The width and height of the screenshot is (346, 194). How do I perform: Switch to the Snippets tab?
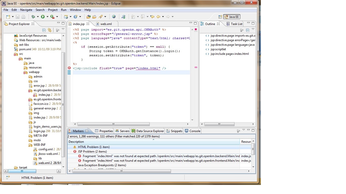point(174,131)
